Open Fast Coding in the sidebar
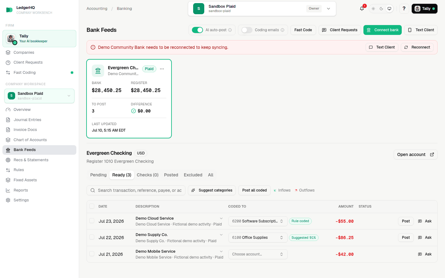The width and height of the screenshot is (445, 278). 39,73
